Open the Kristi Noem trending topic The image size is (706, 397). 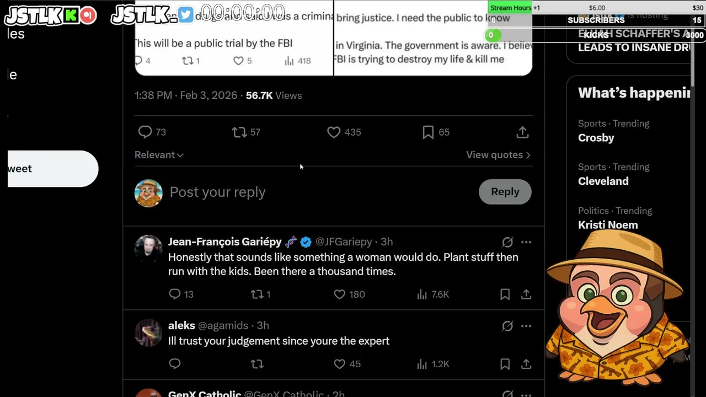click(x=608, y=225)
